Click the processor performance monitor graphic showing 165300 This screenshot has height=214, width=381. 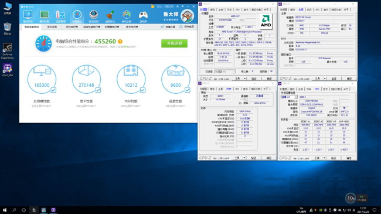(x=42, y=79)
